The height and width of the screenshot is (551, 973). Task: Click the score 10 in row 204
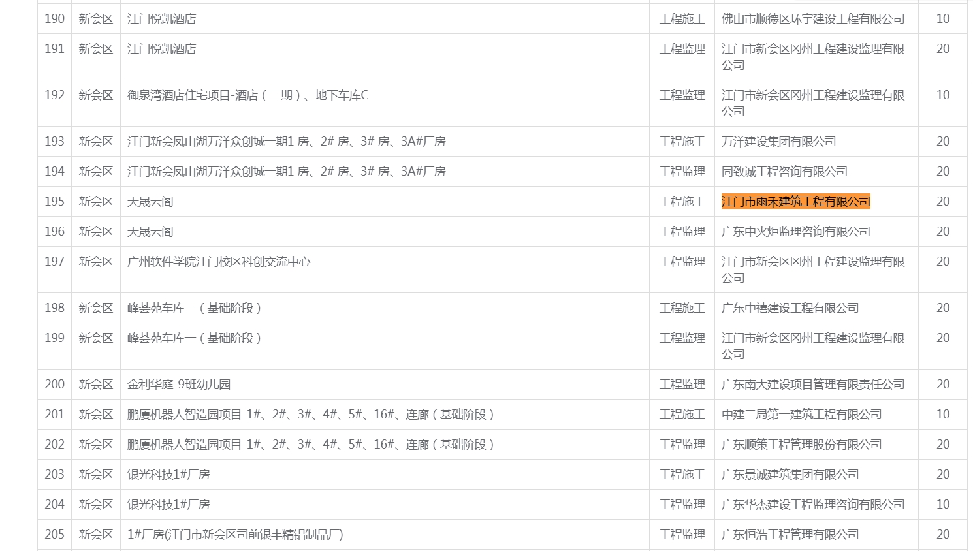coord(942,505)
